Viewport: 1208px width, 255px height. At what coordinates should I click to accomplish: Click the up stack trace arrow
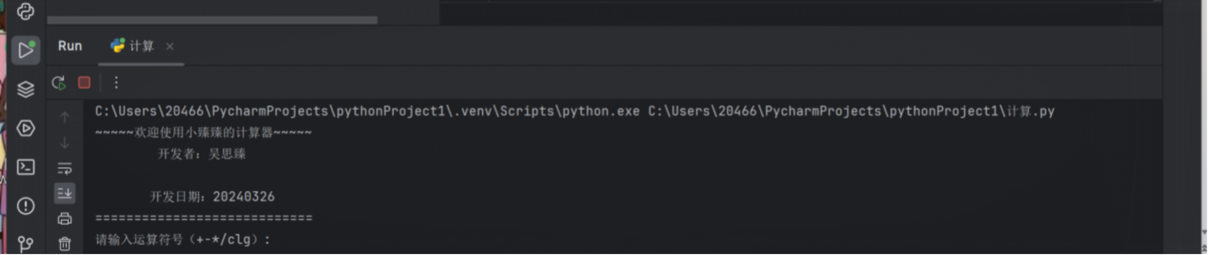[64, 118]
